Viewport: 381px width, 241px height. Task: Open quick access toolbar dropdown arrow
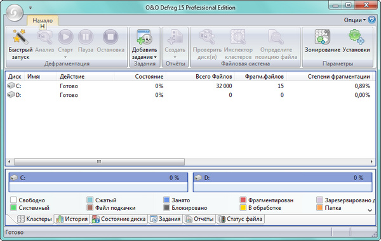click(x=30, y=8)
